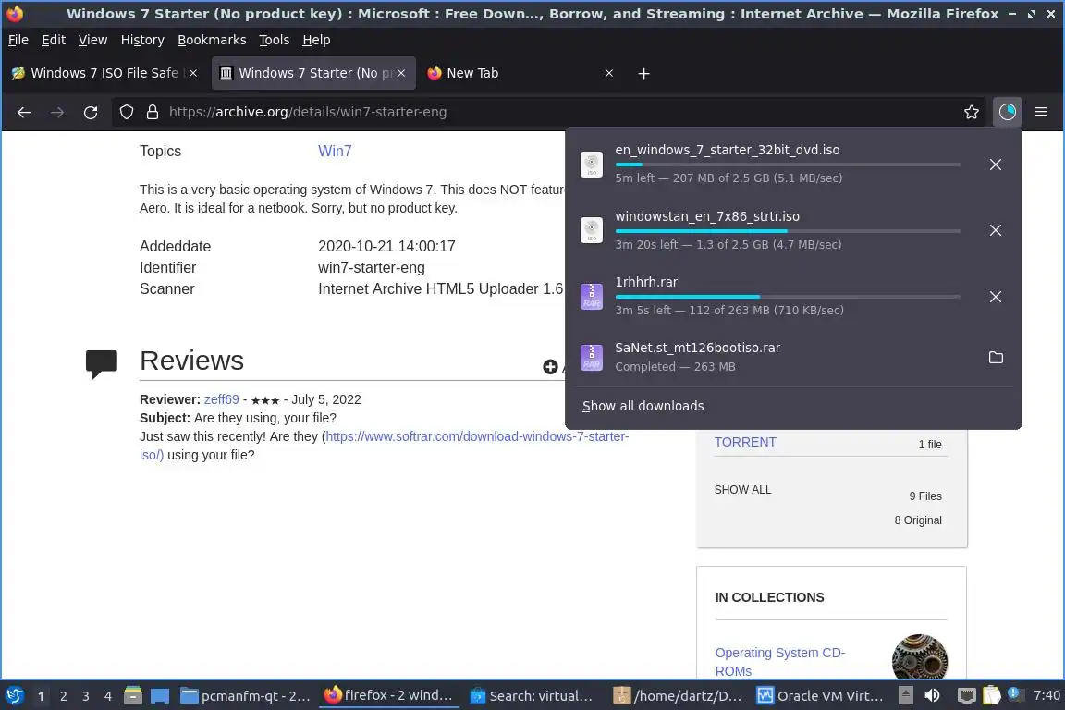Go back to the previous page
1065x710 pixels.
click(24, 112)
